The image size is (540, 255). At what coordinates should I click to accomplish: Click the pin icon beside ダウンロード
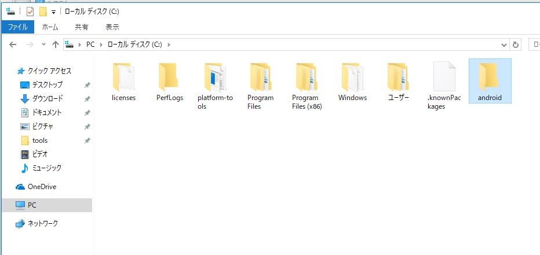coord(87,99)
